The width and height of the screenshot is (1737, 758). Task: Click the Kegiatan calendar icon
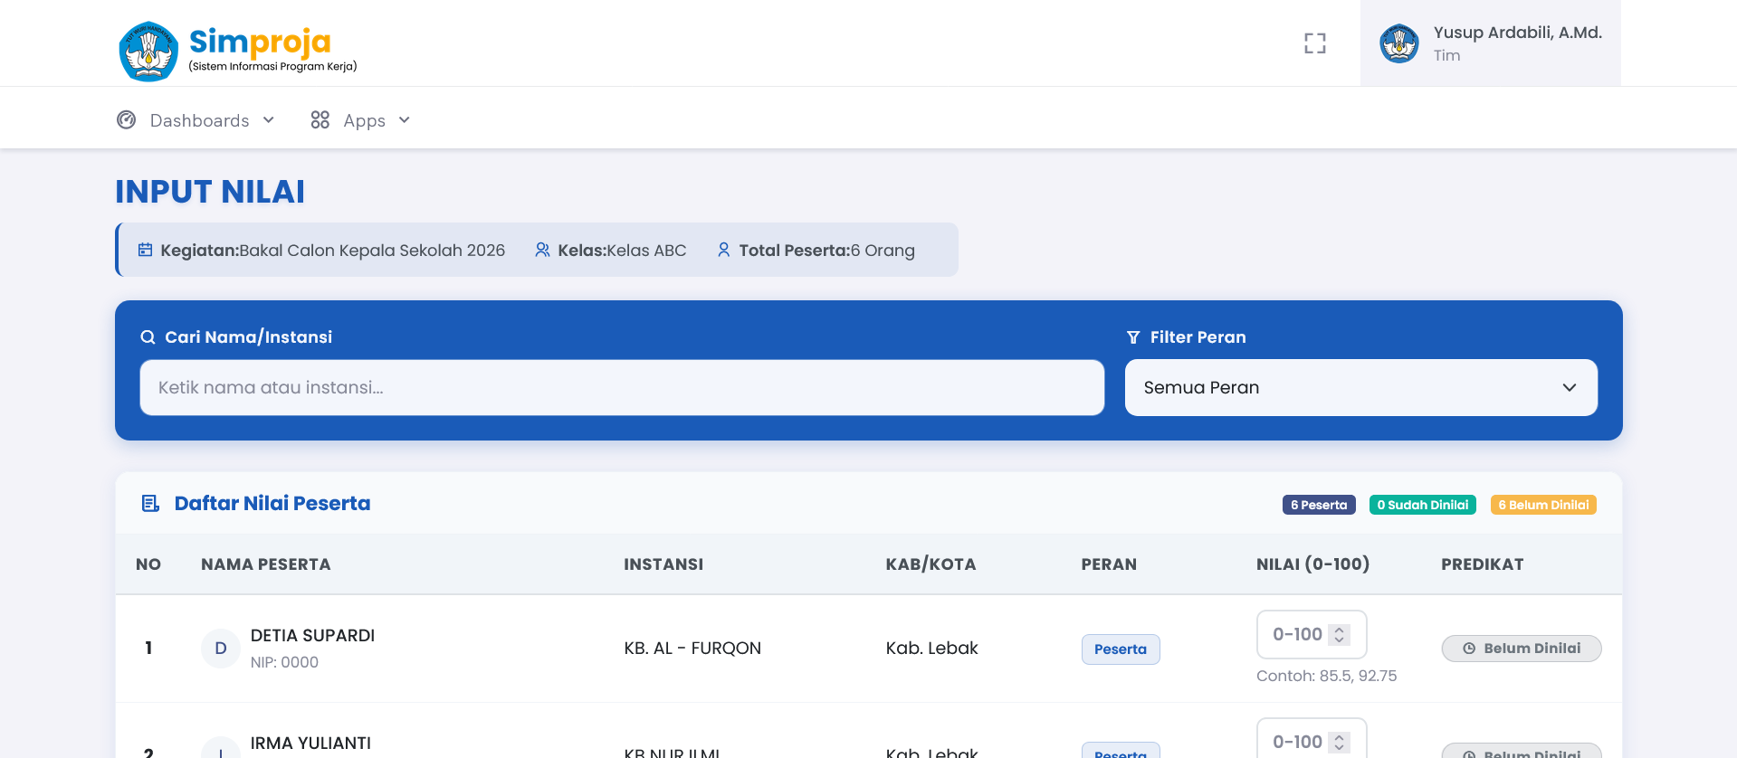point(145,250)
